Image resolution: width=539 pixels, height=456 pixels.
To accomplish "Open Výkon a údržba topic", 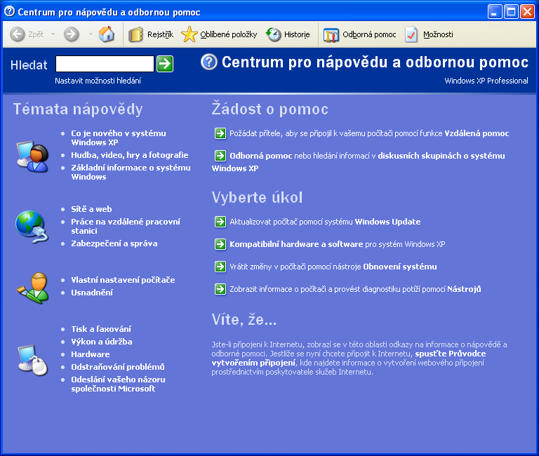I will pyautogui.click(x=101, y=342).
